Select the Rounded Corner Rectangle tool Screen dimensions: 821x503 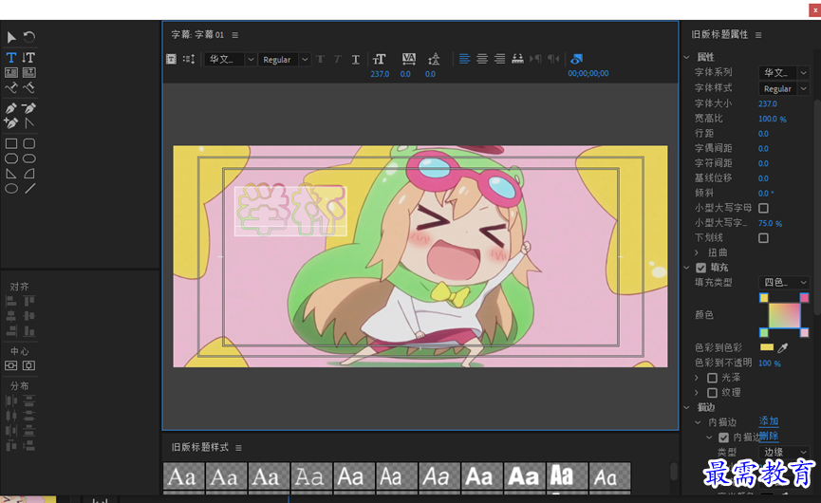28,143
